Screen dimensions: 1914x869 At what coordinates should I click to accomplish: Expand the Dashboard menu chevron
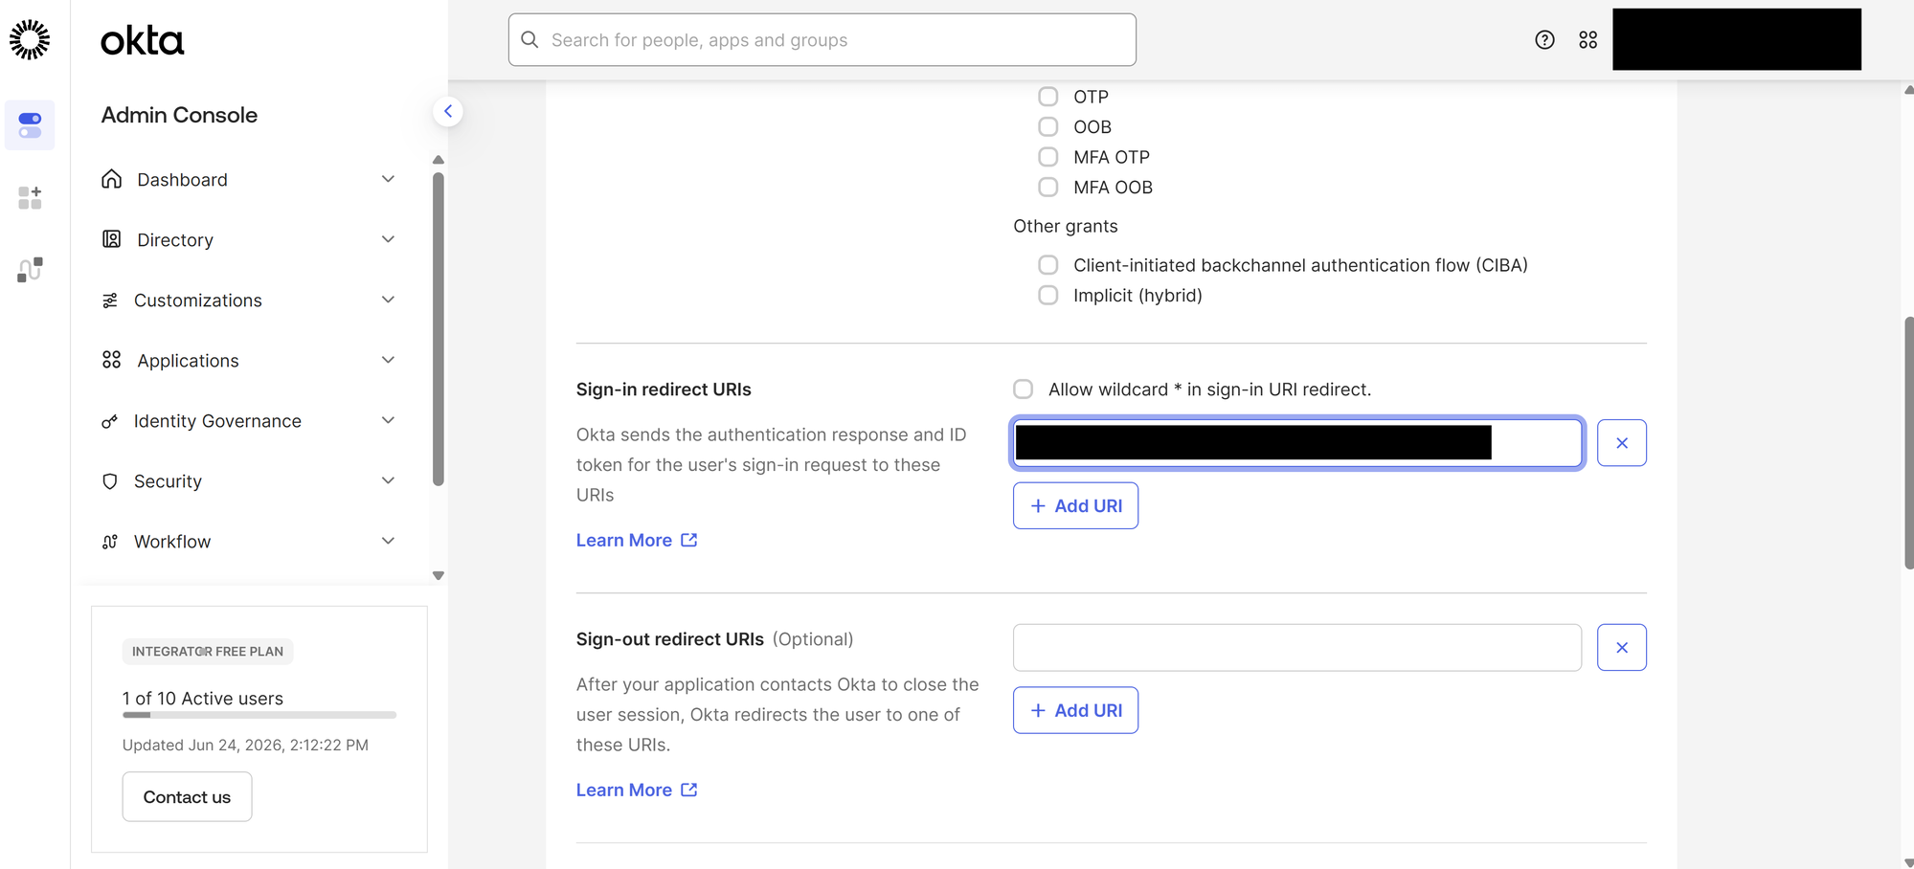pos(388,179)
